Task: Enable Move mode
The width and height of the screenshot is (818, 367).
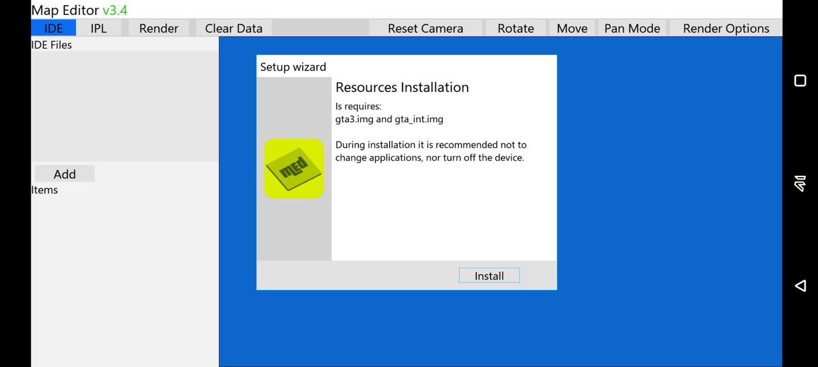Action: [571, 28]
